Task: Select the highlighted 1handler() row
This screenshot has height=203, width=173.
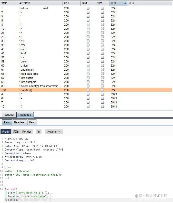Action: click(86, 90)
